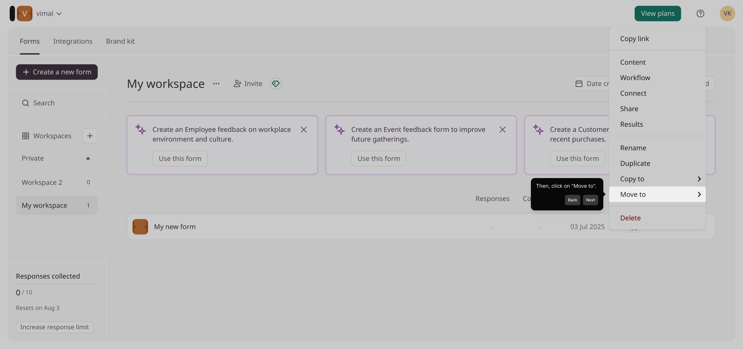Click sparkle icon on Employee feedback card
The width and height of the screenshot is (743, 349).
tap(141, 130)
